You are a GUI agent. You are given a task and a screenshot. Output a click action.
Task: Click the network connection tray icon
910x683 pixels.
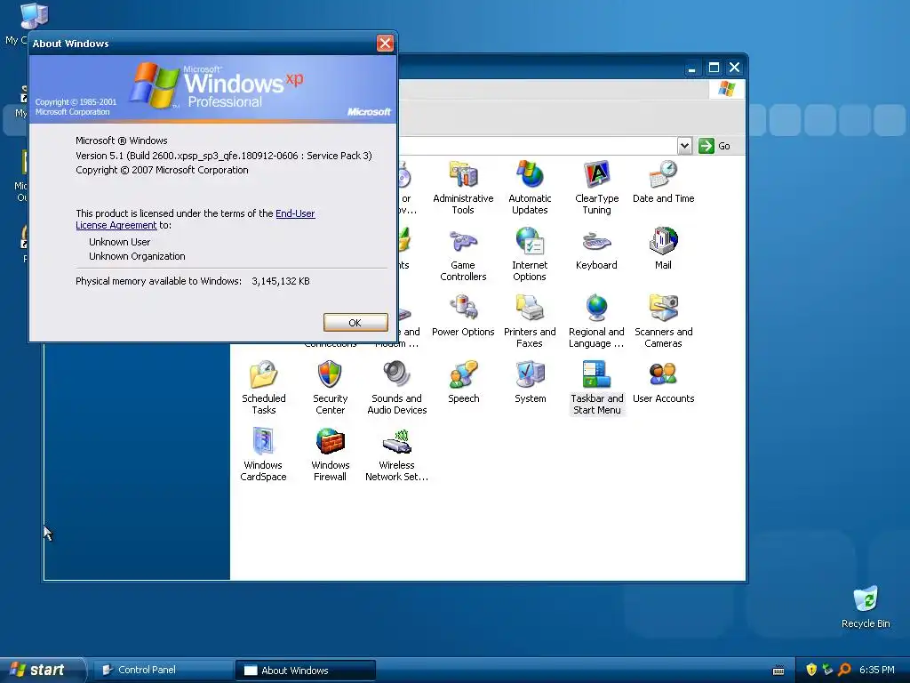[x=827, y=670]
